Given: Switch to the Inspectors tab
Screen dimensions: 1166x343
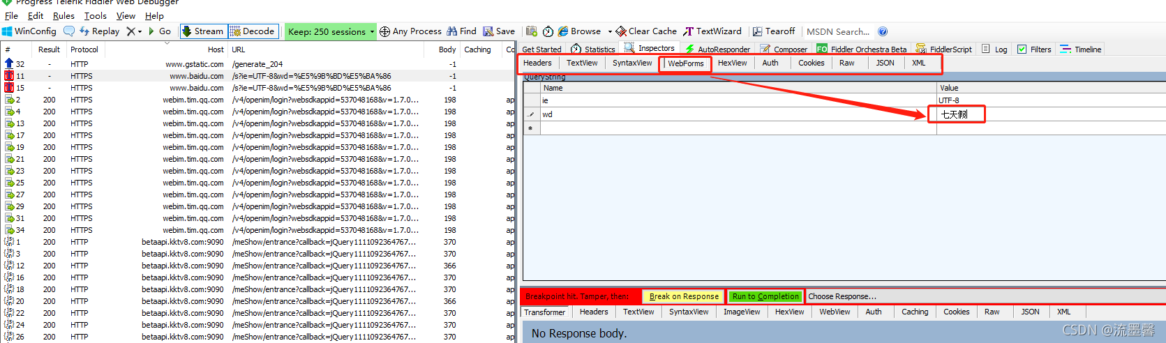Looking at the screenshot, I should pos(650,48).
